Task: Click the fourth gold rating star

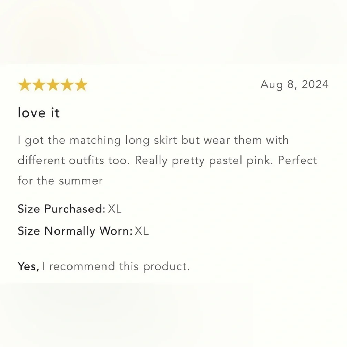Action: 67,85
